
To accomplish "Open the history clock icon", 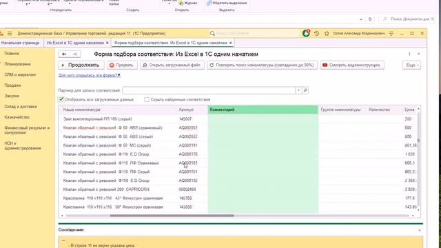I will coord(316,34).
